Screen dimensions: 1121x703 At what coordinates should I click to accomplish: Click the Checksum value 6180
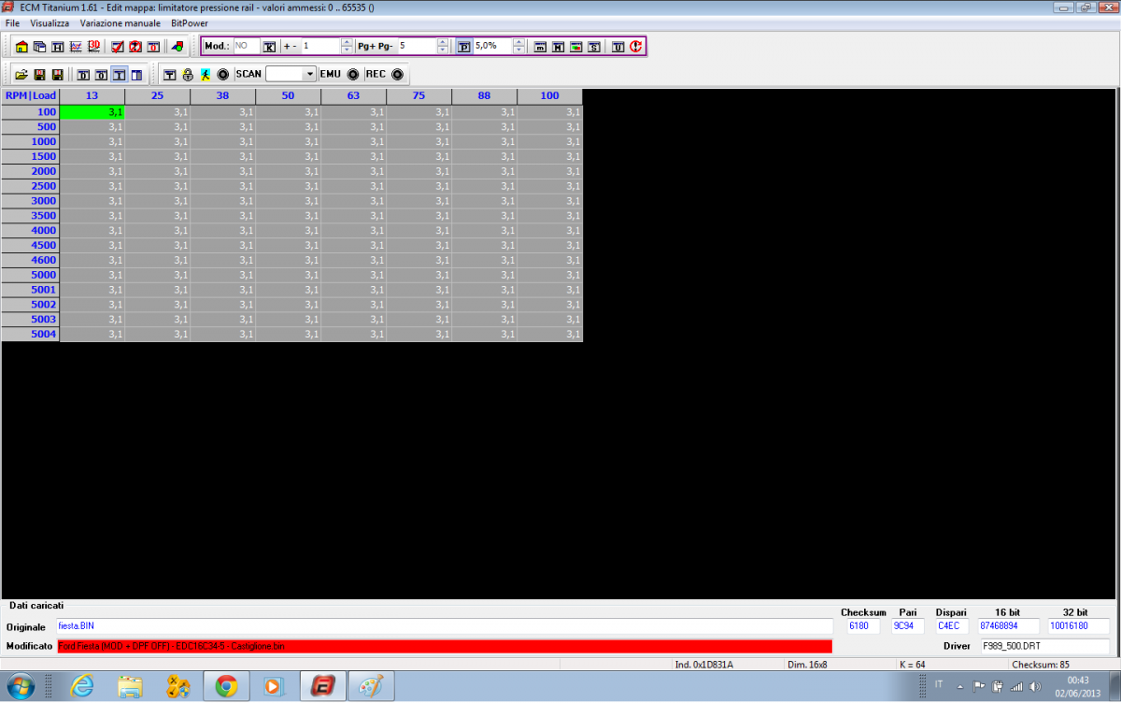(864, 626)
